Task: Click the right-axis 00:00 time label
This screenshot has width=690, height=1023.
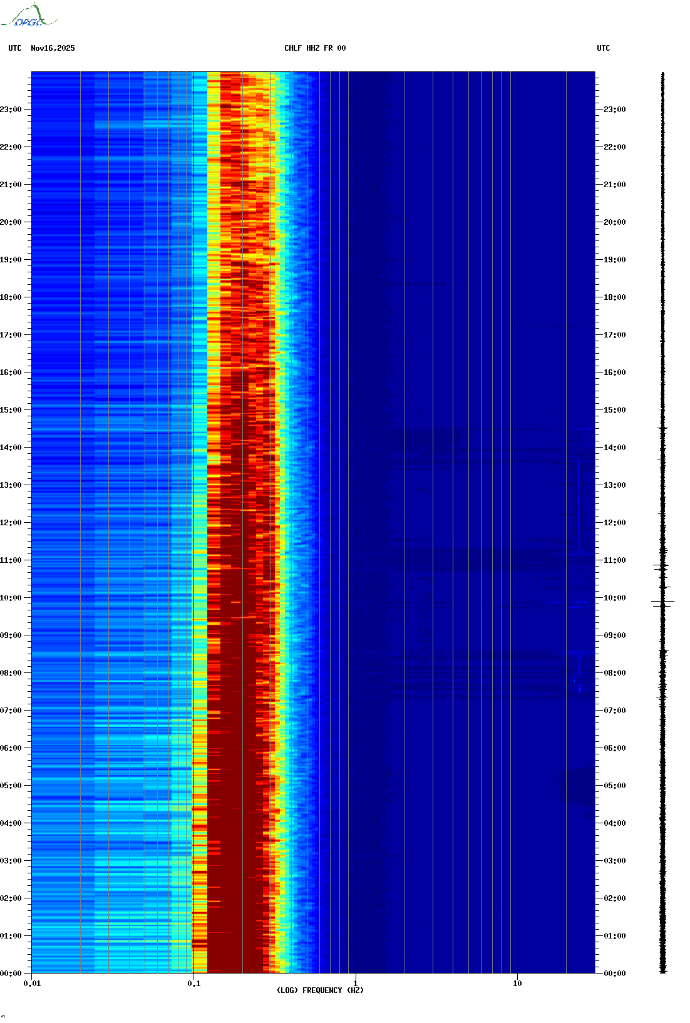Action: (614, 974)
